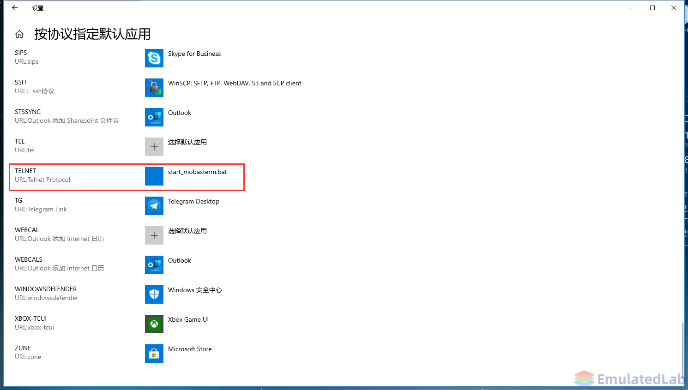Click the WEBCALS protocol label
The image size is (688, 390).
tap(29, 259)
